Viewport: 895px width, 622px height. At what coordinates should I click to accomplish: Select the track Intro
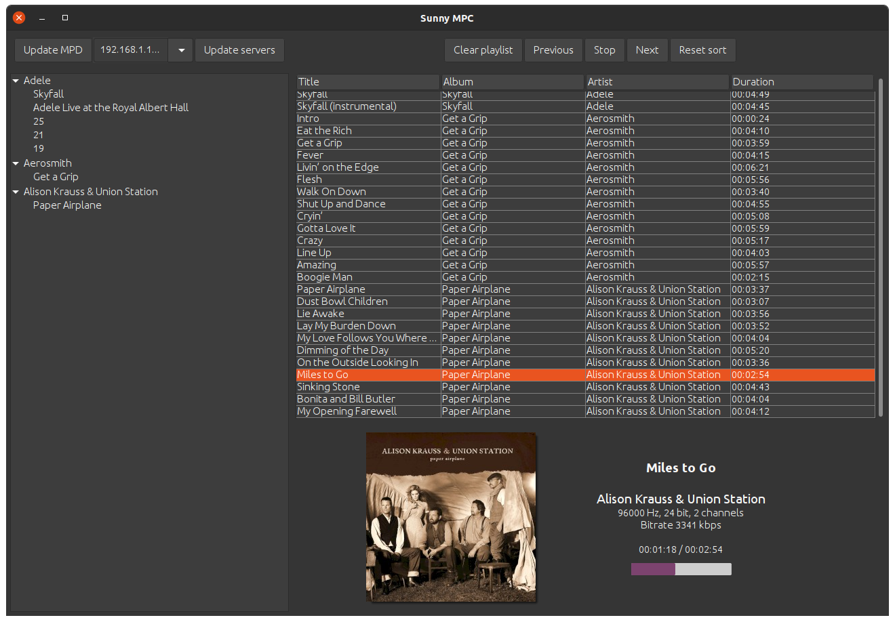[x=308, y=119]
